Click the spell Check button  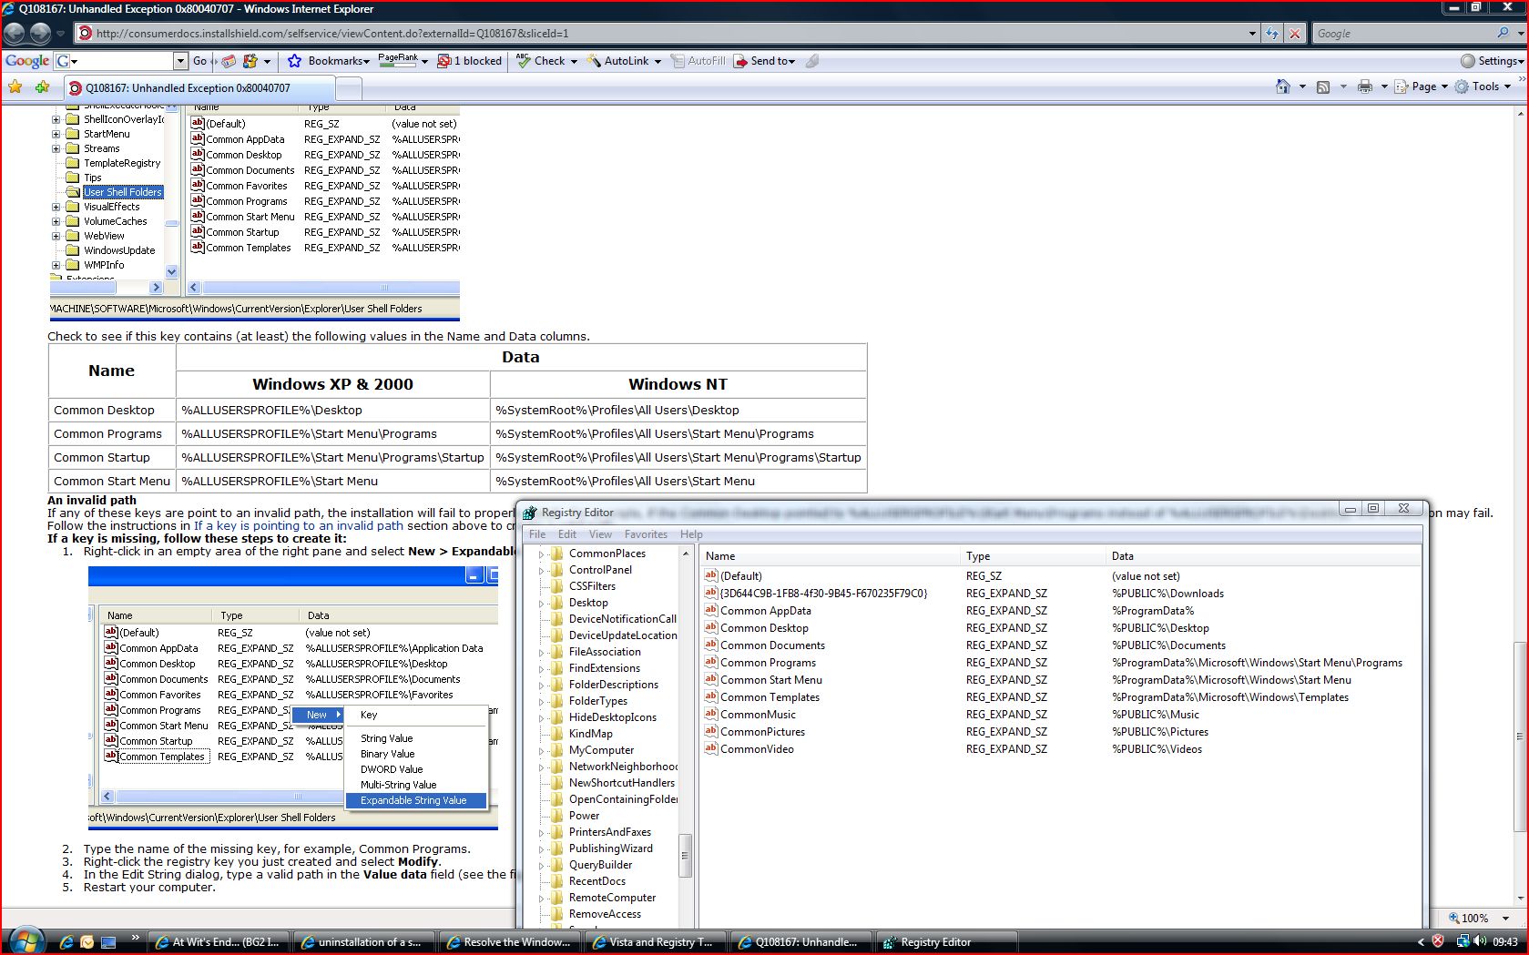(541, 61)
